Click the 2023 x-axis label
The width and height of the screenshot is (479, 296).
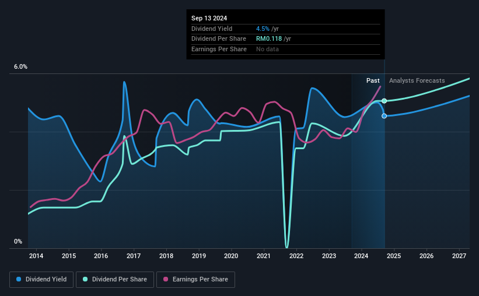329,256
